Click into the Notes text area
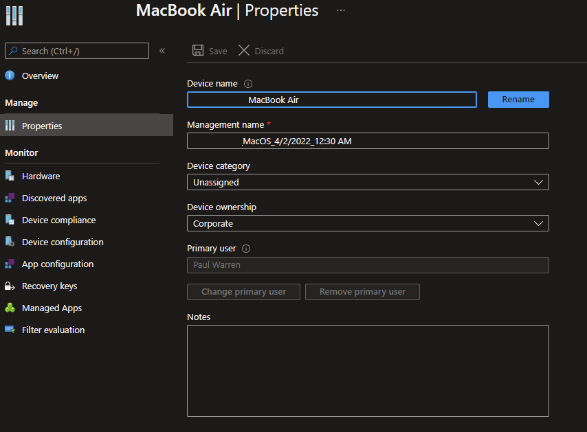The width and height of the screenshot is (587, 432). [368, 371]
